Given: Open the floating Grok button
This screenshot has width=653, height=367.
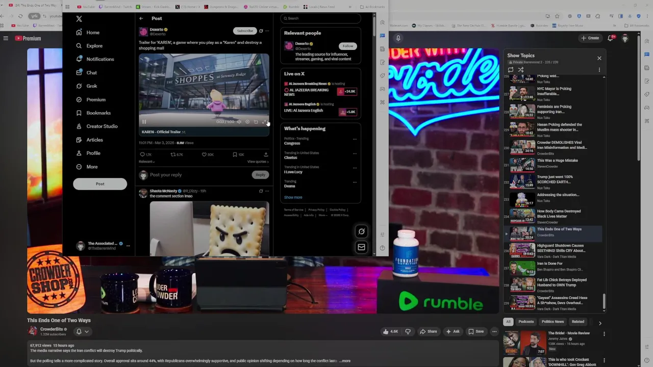Looking at the screenshot, I should [x=361, y=231].
